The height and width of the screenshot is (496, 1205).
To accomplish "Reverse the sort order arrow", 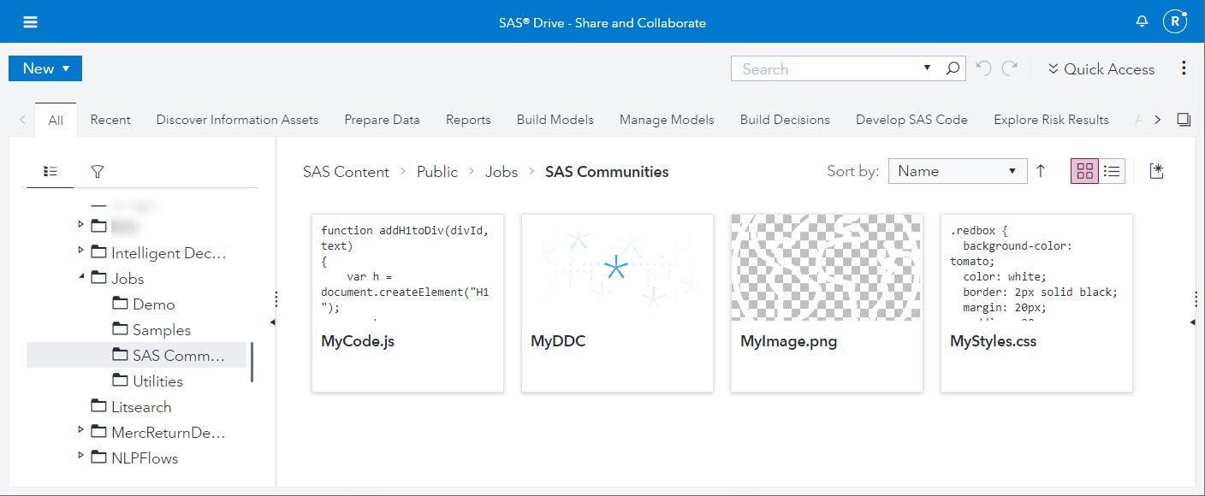I will click(x=1041, y=171).
